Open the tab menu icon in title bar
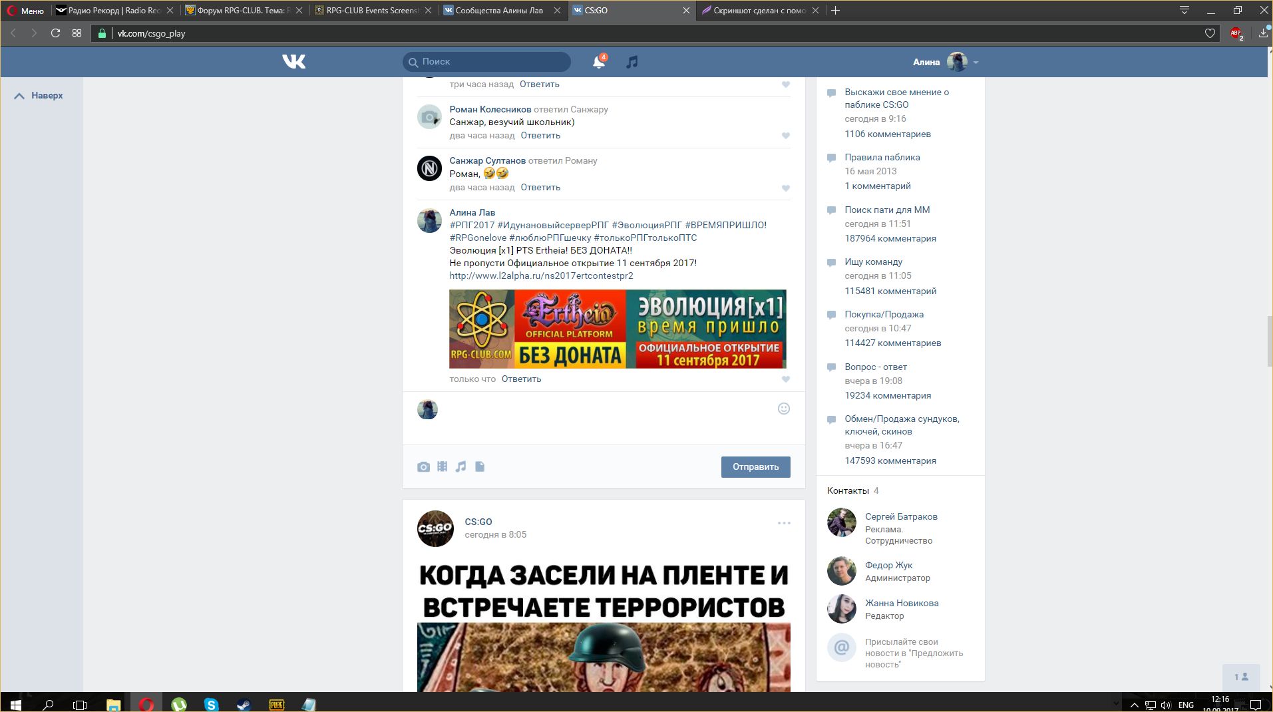1273x712 pixels. (1184, 11)
